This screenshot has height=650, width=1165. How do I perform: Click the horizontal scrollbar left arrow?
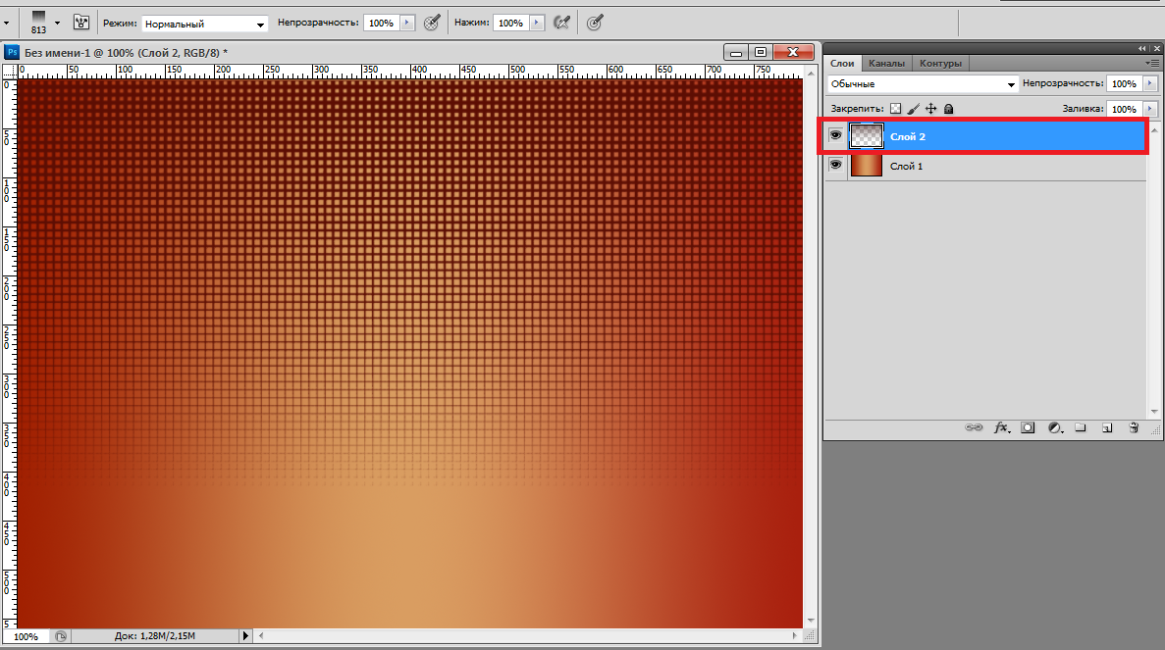pyautogui.click(x=261, y=636)
